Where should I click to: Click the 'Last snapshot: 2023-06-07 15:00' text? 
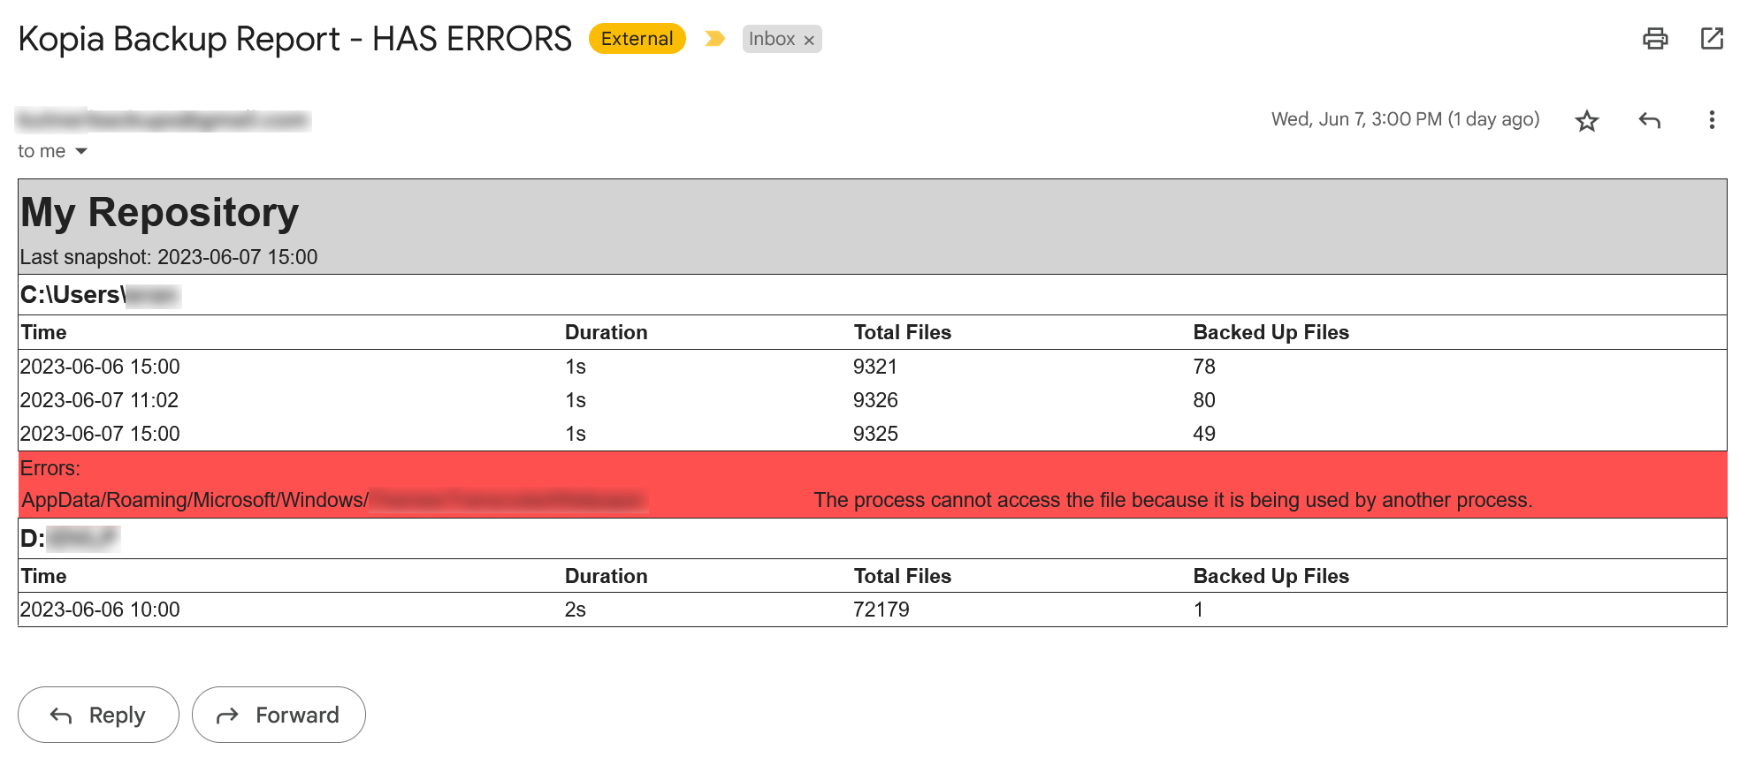point(169,257)
